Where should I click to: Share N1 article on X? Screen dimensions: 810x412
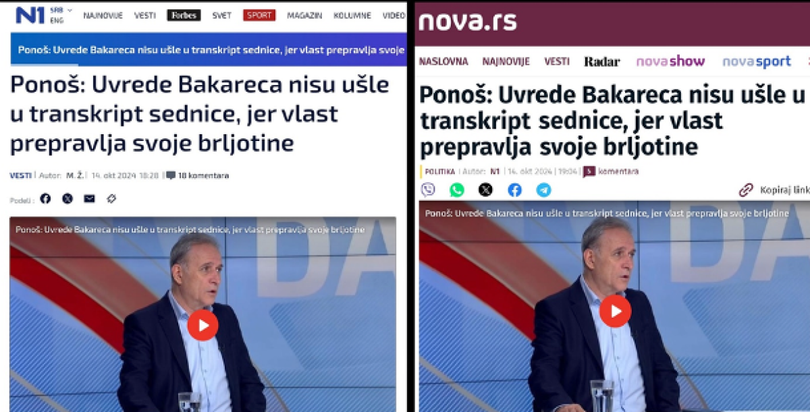[67, 198]
